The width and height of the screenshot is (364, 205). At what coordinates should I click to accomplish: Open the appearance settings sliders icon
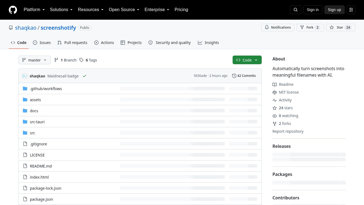point(351,10)
